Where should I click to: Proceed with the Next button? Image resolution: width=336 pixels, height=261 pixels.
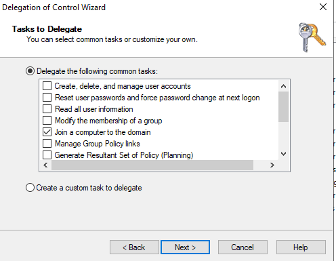[185, 247]
